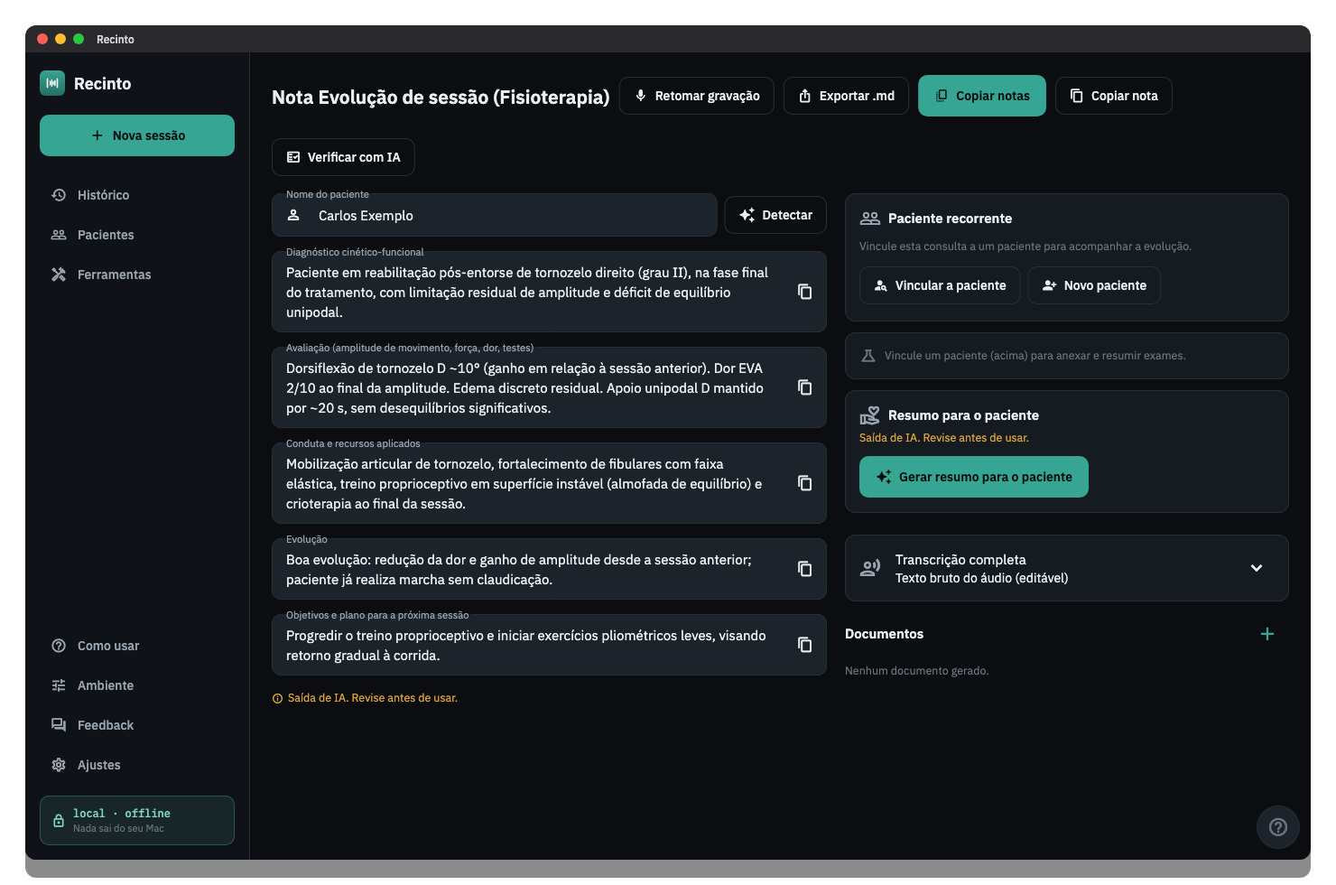Open Ajustes in the sidebar
This screenshot has height=885, width=1336.
click(137, 765)
